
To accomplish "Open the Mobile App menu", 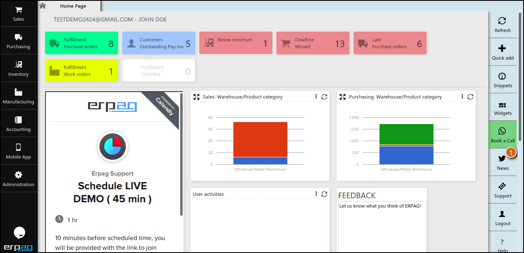I will point(19,152).
